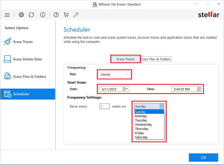The width and height of the screenshot is (224, 165).
Task: Click the 'Frequency:' label
Action: pyautogui.click(x=77, y=67)
